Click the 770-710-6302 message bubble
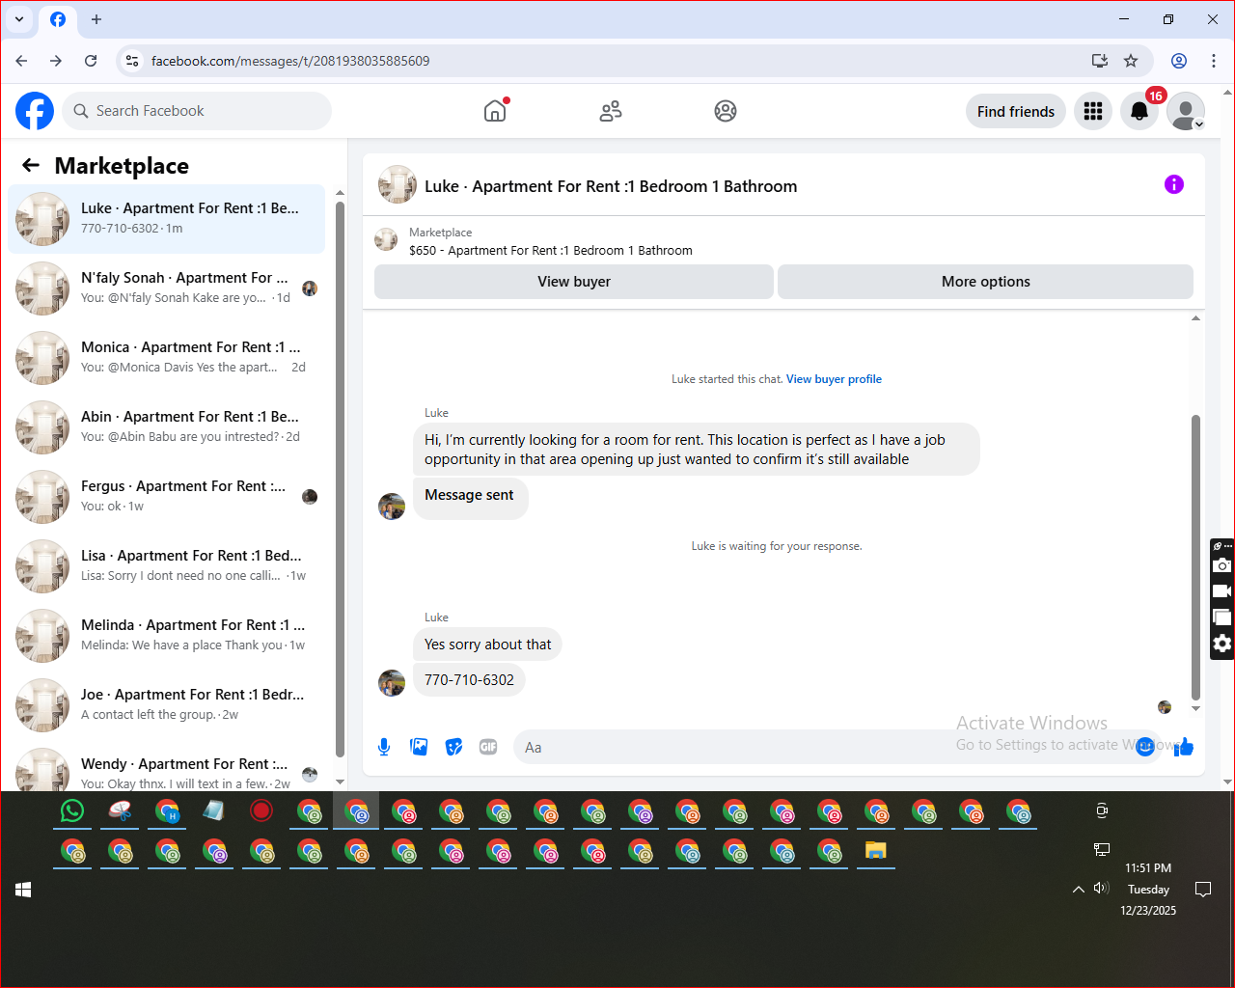1235x988 pixels. click(x=469, y=680)
